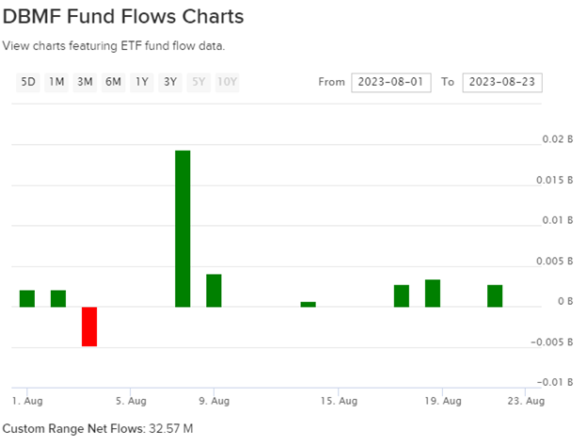Click the first green bar at 1. Aug
The width and height of the screenshot is (587, 447).
point(27,298)
